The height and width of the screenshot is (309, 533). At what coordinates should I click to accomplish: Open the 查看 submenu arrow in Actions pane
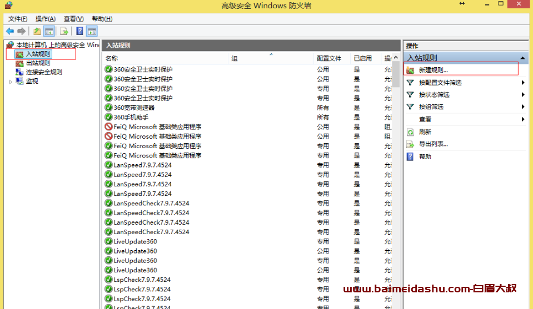pos(523,119)
